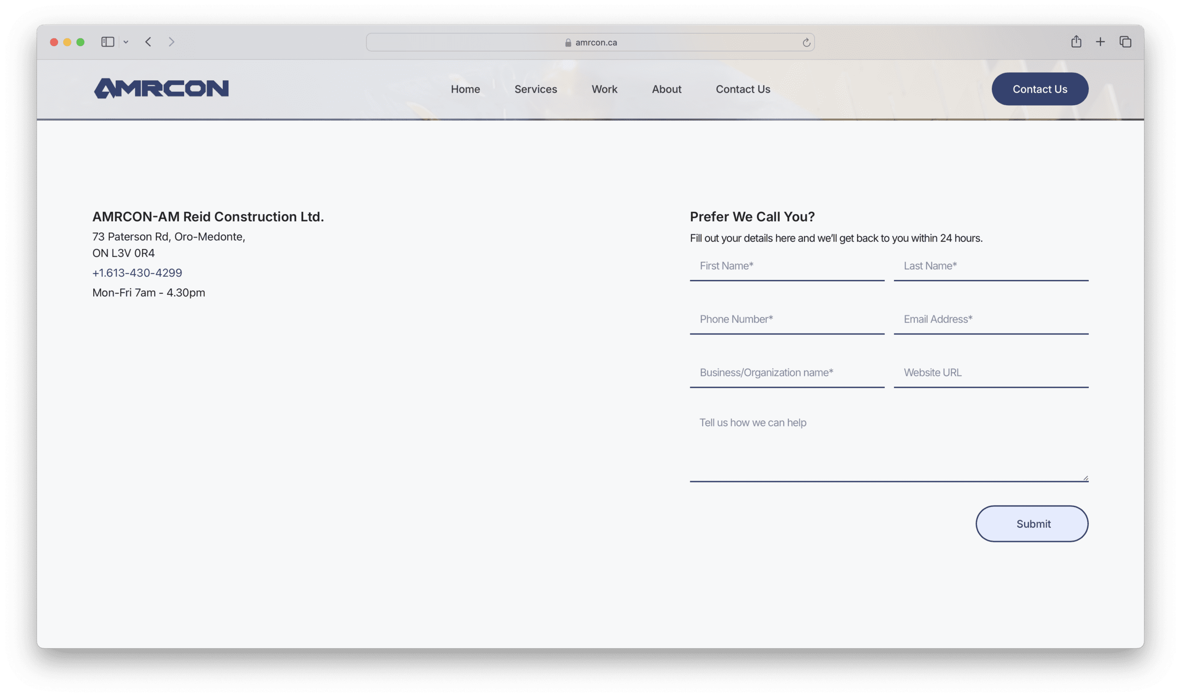Select the Services menu item

535,89
